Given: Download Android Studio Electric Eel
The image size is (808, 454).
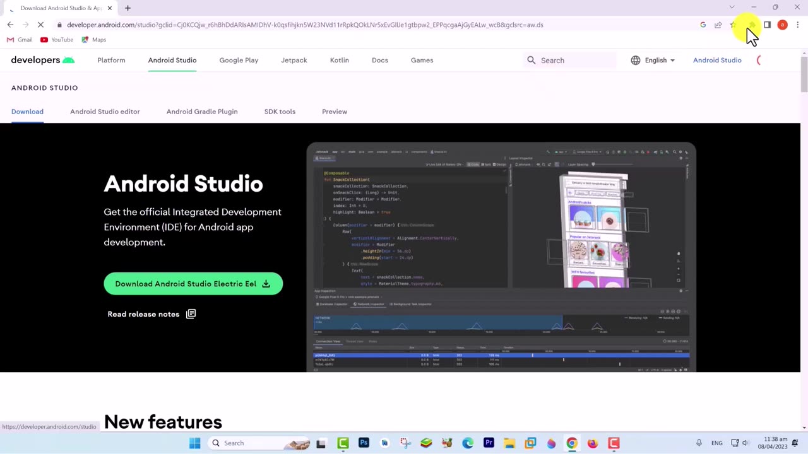Looking at the screenshot, I should [193, 284].
